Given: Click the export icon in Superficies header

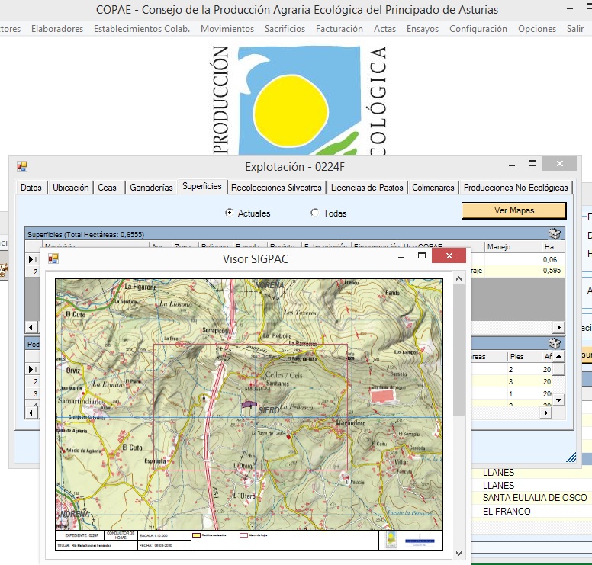Looking at the screenshot, I should tap(555, 234).
